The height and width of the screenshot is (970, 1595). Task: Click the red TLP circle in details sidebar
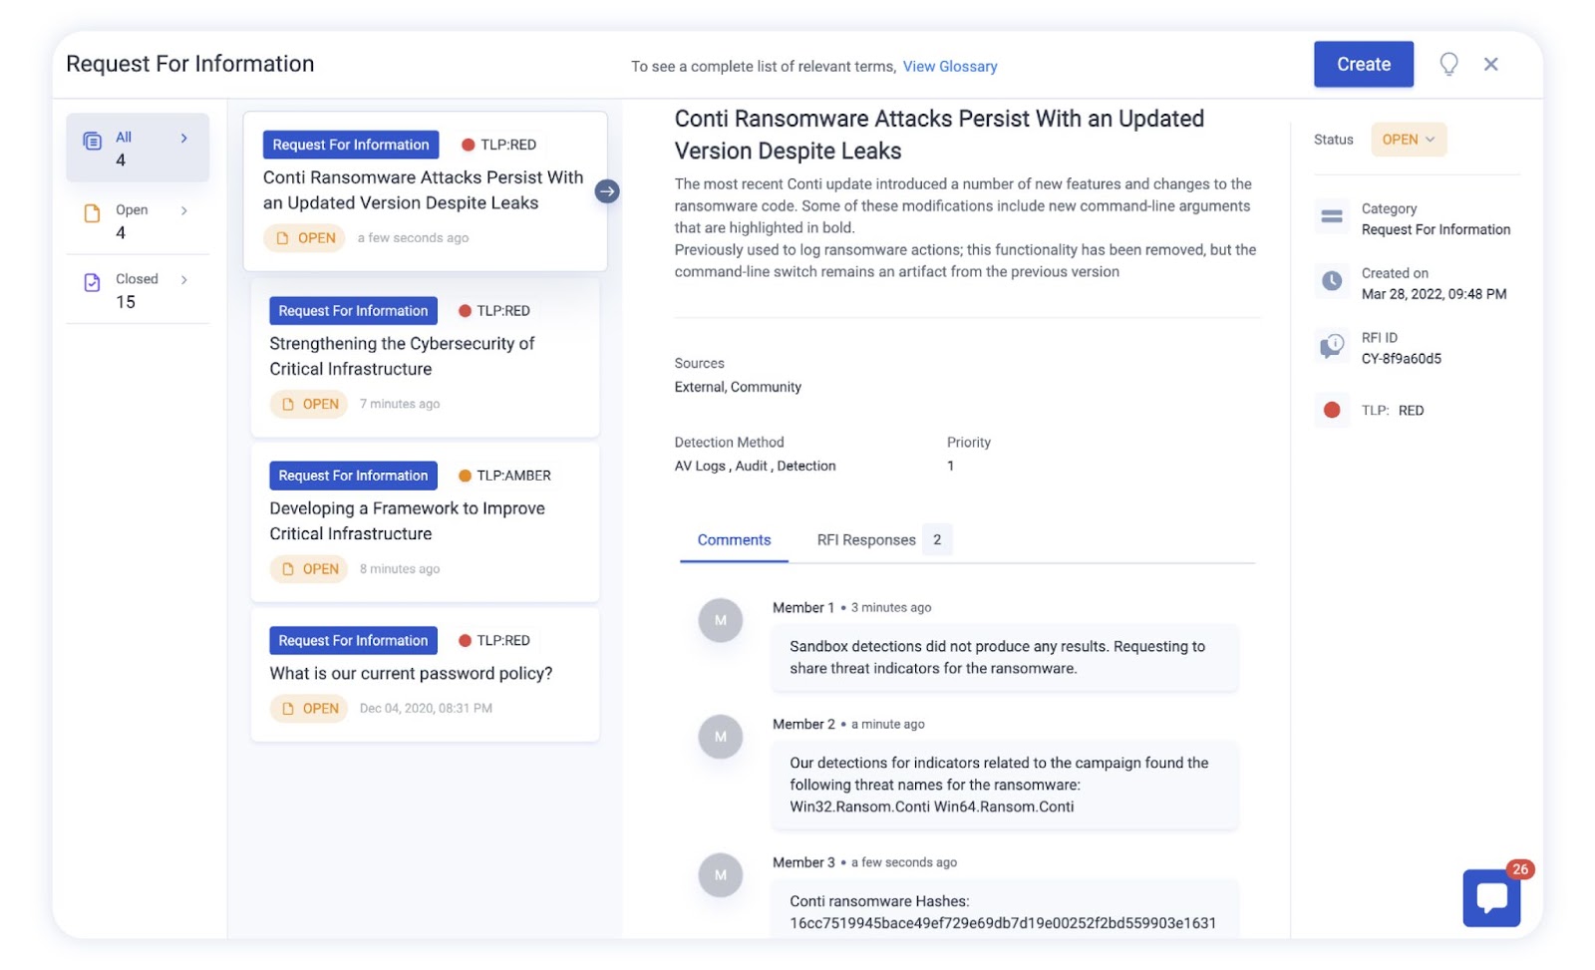click(1332, 410)
